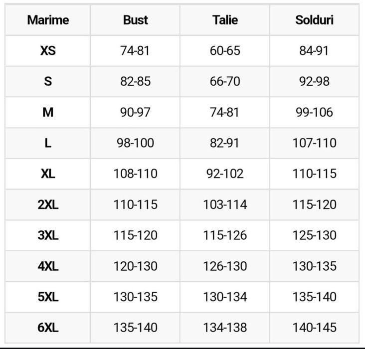Screen dimensions: 365x349
Task: Click the Marime column header
Action: coord(48,20)
